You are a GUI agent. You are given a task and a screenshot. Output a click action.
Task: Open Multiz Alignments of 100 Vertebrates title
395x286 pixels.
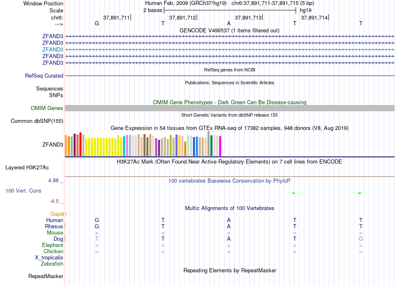click(230, 208)
